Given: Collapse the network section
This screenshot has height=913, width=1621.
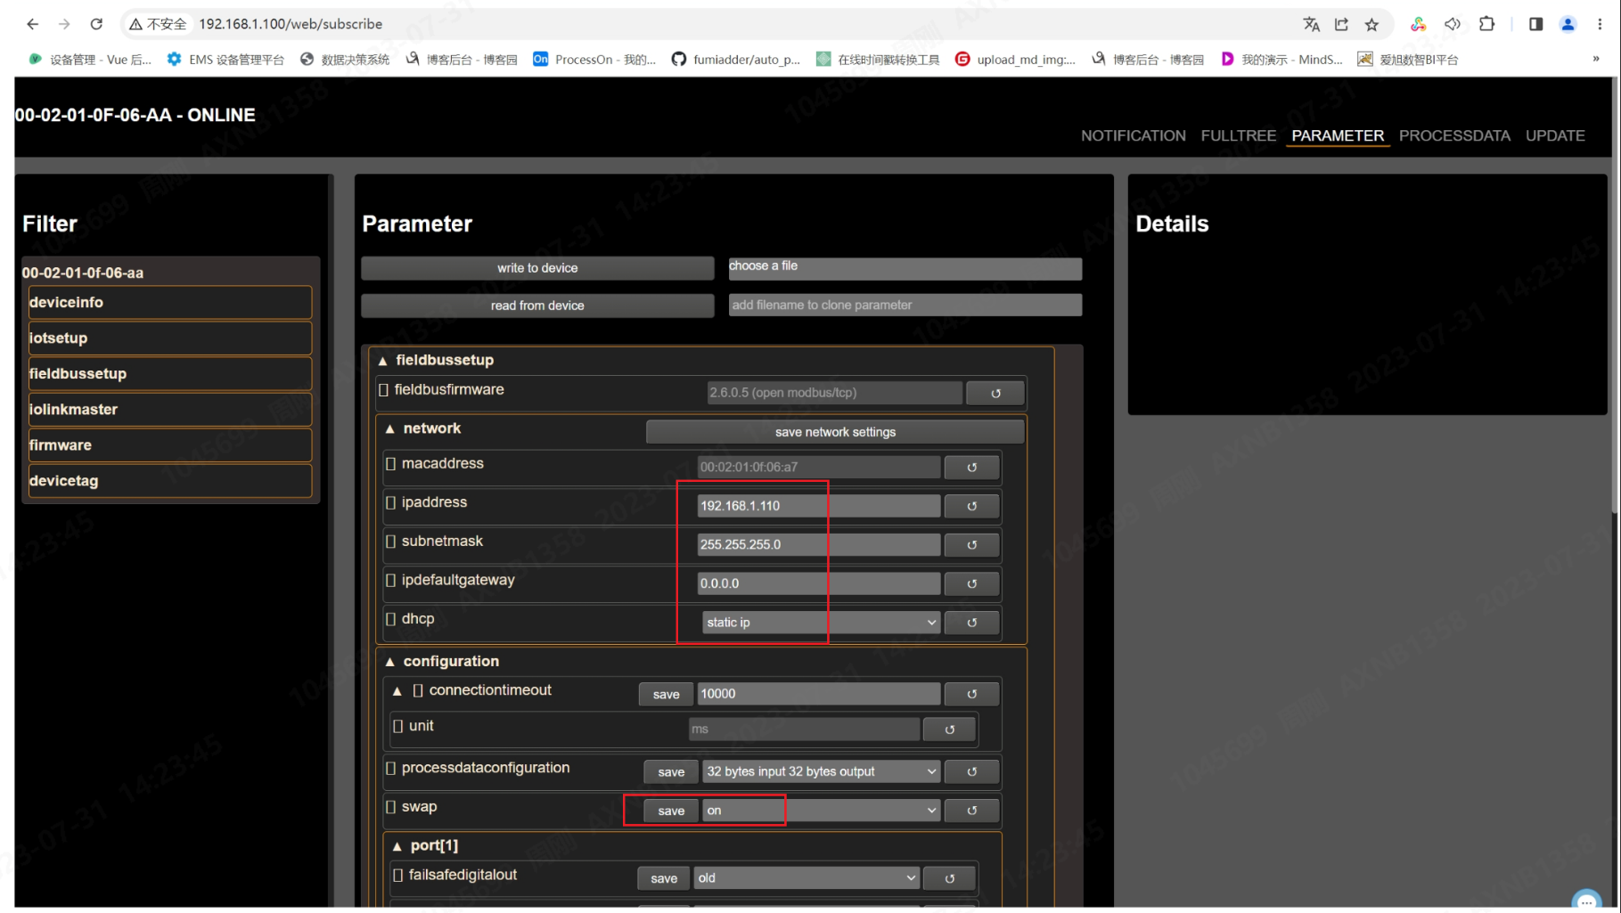Looking at the screenshot, I should tap(390, 429).
